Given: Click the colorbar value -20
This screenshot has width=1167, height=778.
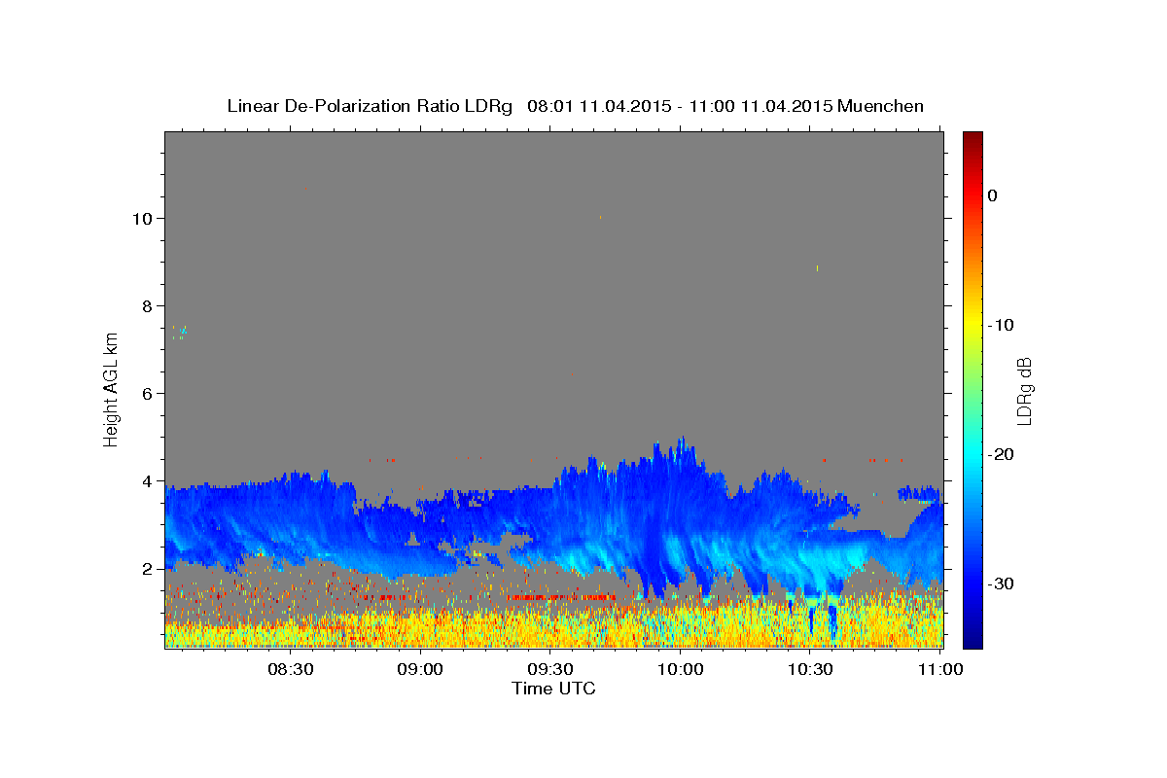Looking at the screenshot, I should (1002, 454).
